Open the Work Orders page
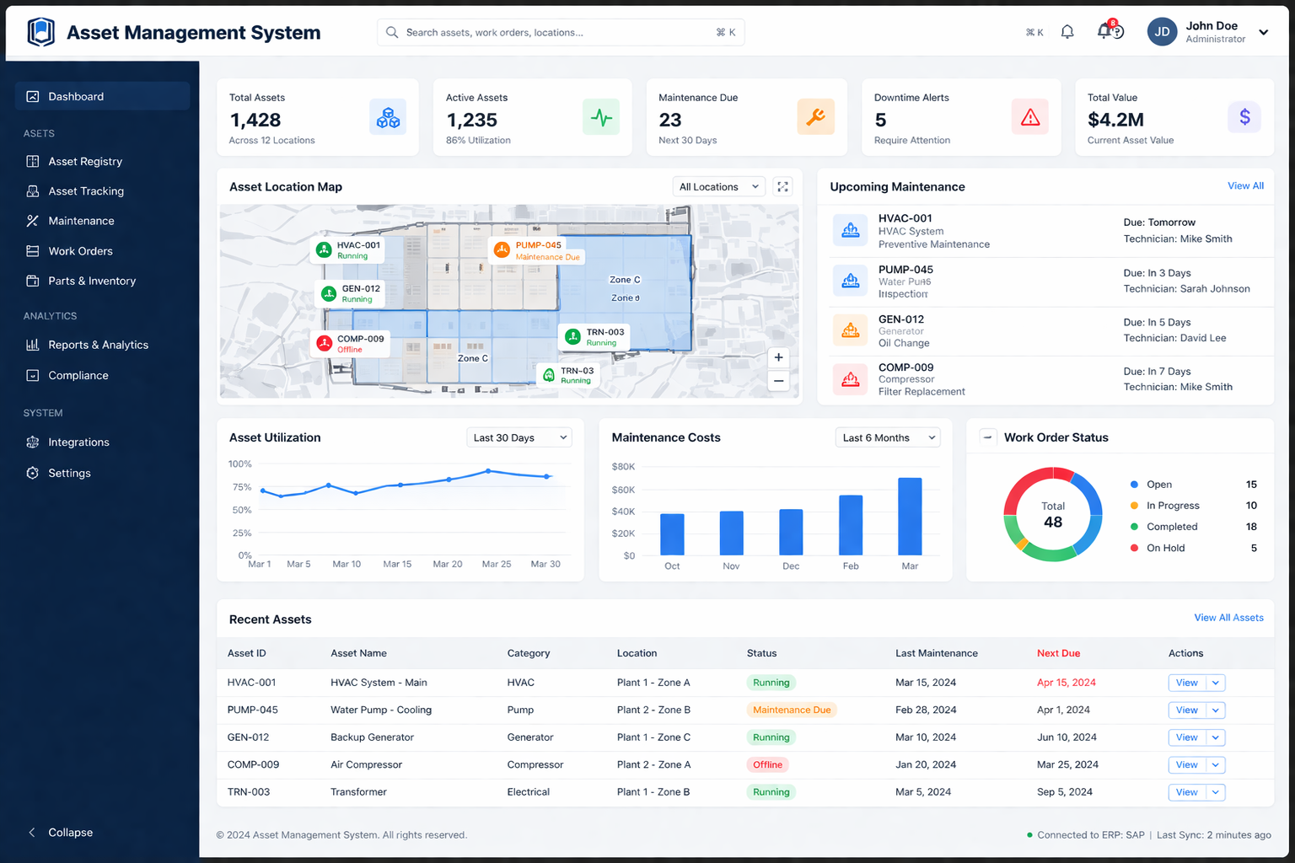The width and height of the screenshot is (1295, 863). (x=79, y=250)
